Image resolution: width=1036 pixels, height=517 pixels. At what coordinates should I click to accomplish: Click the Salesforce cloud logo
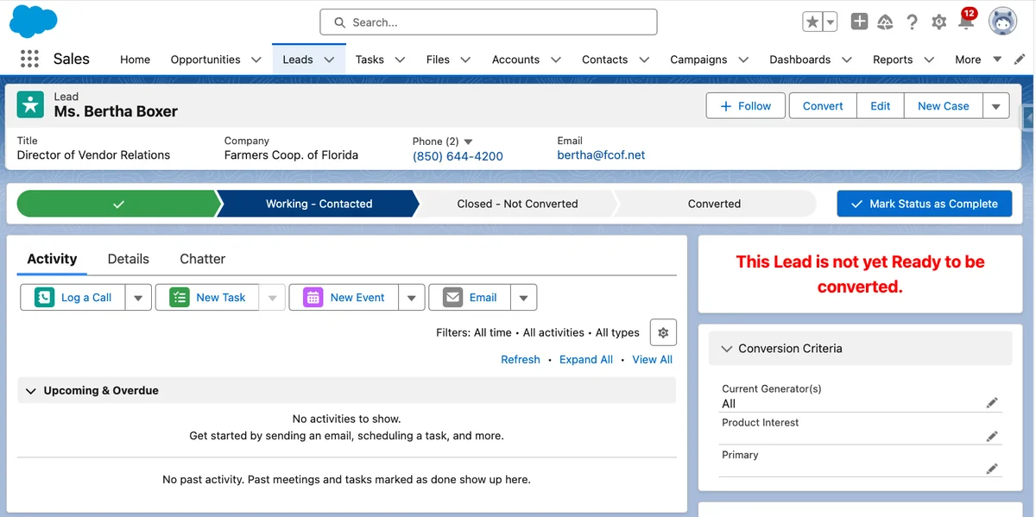[34, 22]
